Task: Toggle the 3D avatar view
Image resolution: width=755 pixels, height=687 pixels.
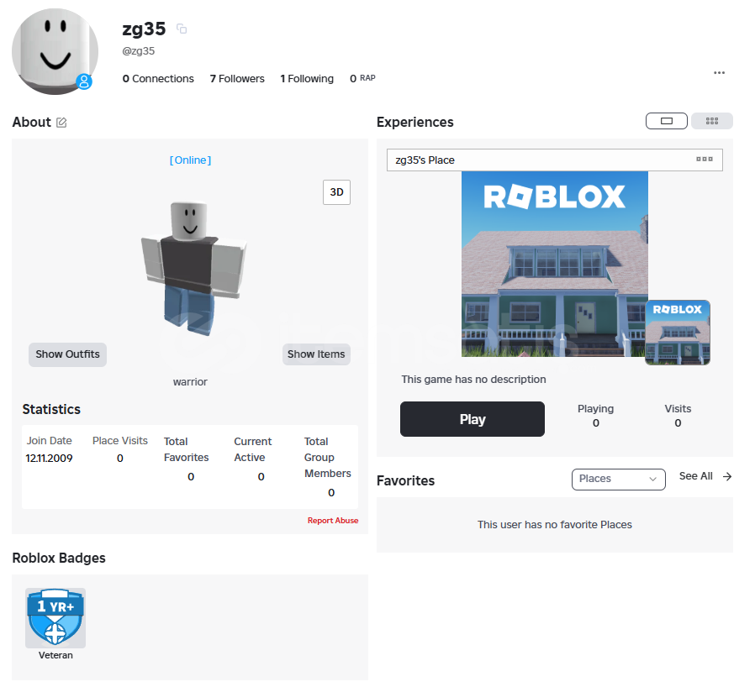Action: tap(336, 192)
